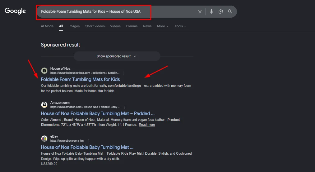Screen dimensions: 315x172
Task: Click the ebay.com URL breadcrumb
Action: pyautogui.click(x=67, y=141)
